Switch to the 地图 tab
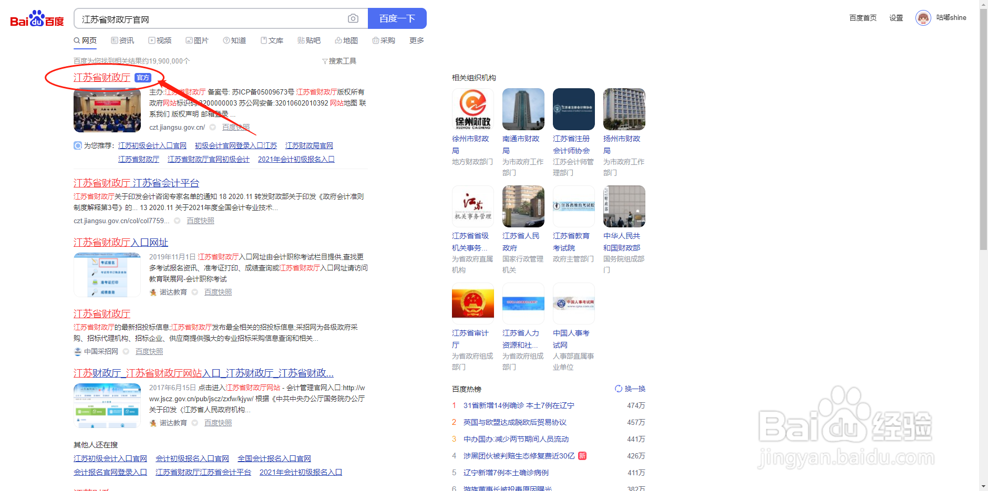This screenshot has height=491, width=988. click(x=346, y=40)
